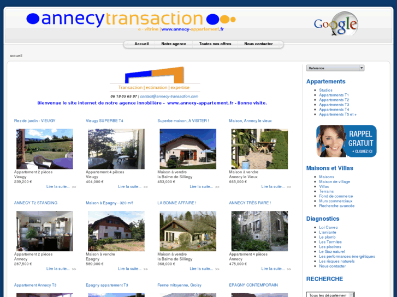Open the Terrains sidebar link
Image resolution: width=397 pixels, height=297 pixels.
(x=327, y=191)
